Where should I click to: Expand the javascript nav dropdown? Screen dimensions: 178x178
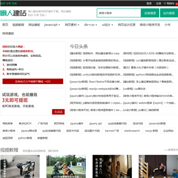[52, 25]
